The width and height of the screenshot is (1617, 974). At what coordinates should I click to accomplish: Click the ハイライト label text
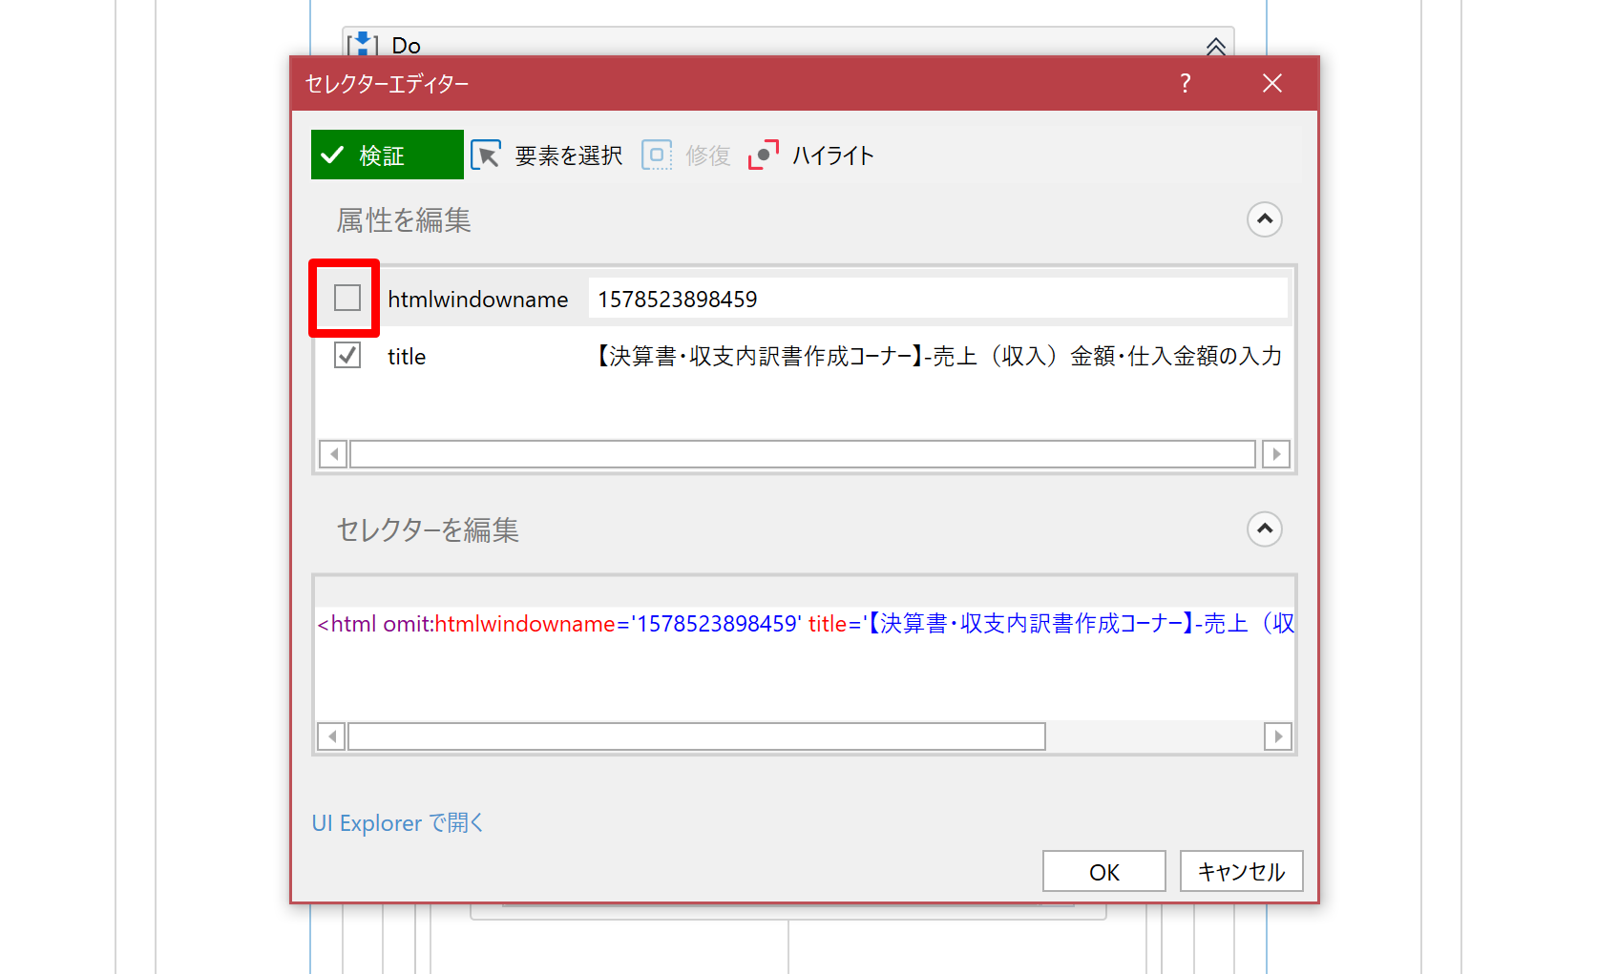833,155
